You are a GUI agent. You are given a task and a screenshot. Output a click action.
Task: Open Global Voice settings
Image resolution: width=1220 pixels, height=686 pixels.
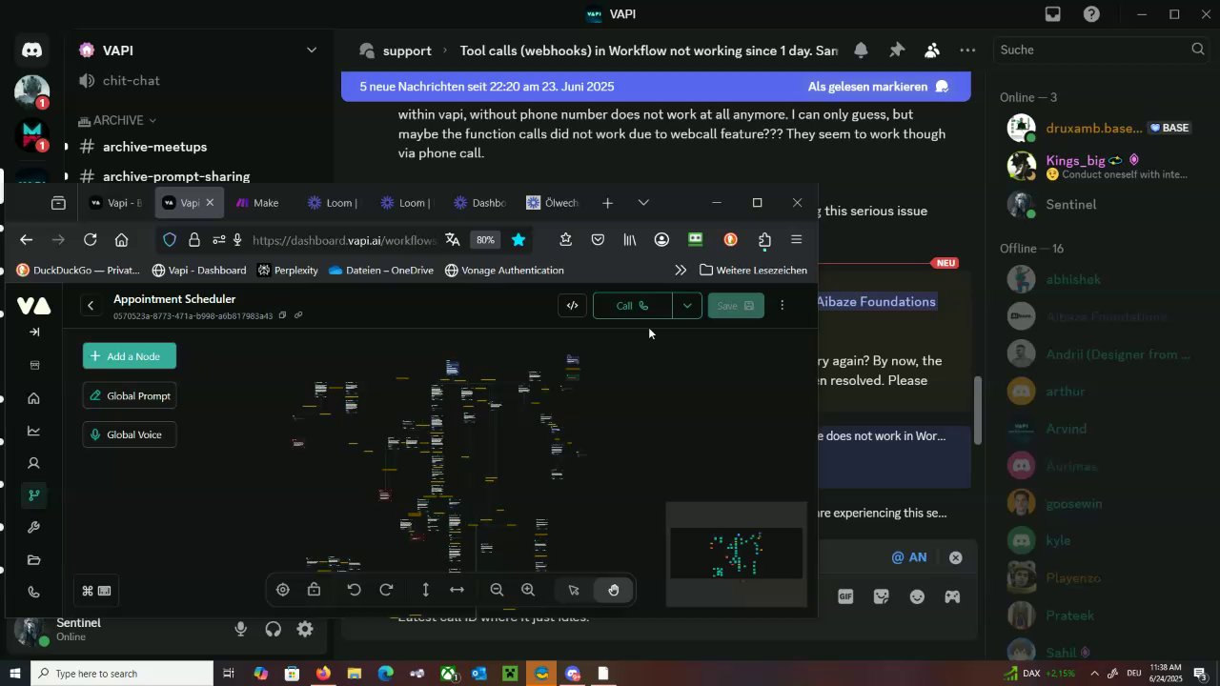(130, 434)
